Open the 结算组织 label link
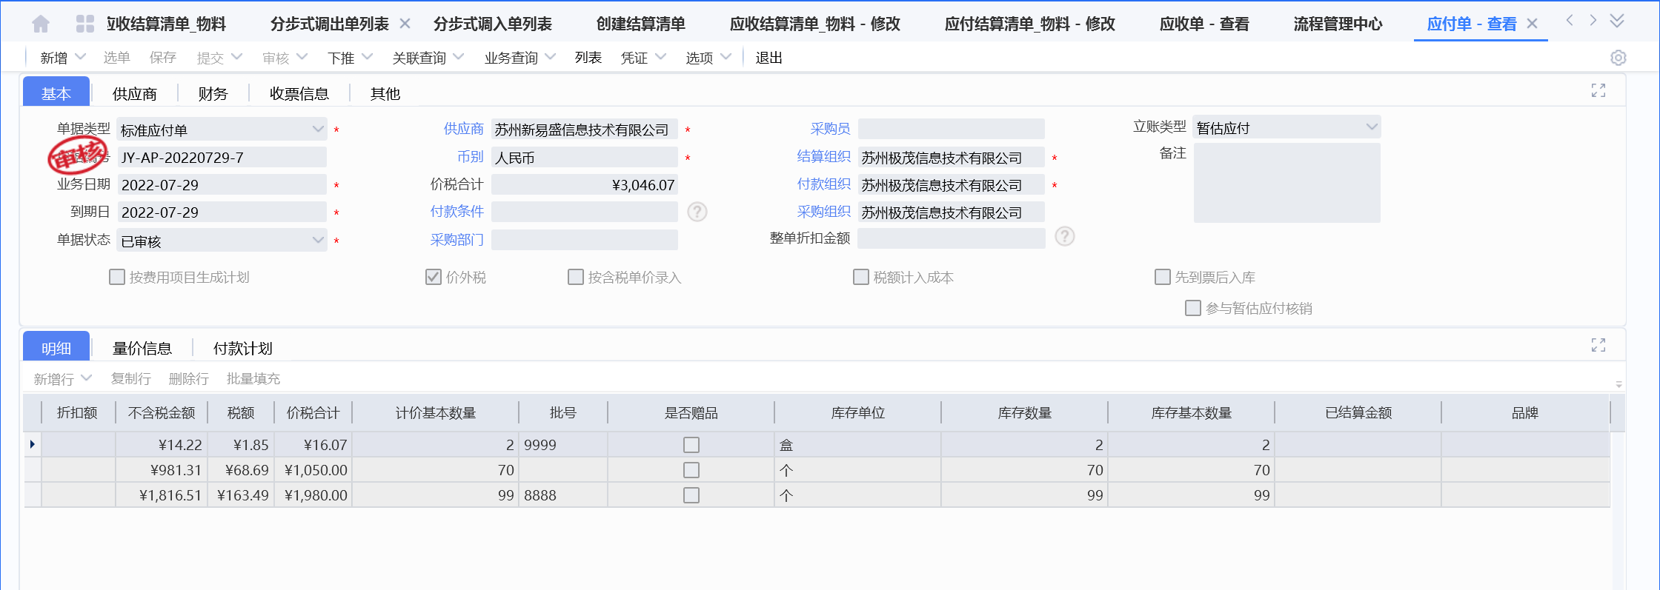Viewport: 1660px width, 590px height. [824, 156]
